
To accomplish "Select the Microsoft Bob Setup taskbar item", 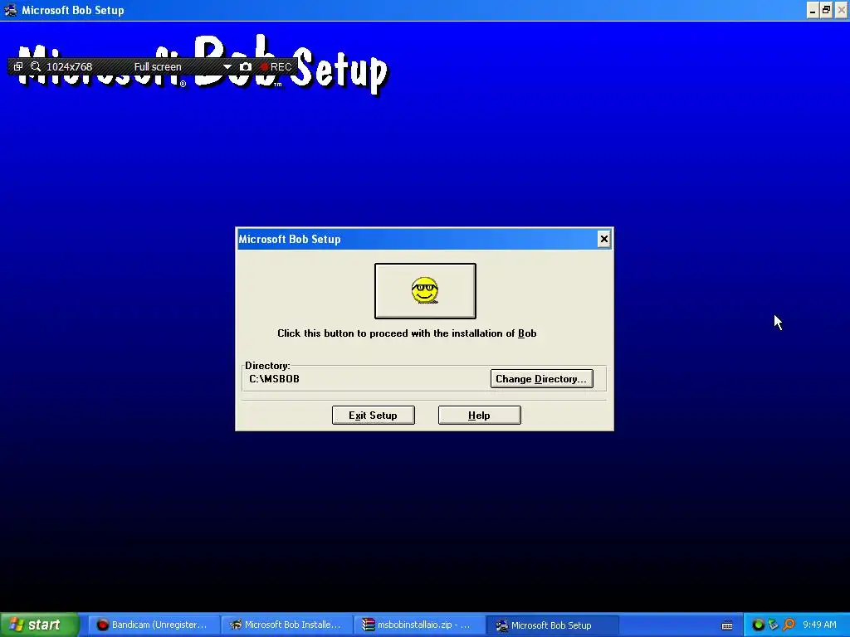I will (551, 625).
